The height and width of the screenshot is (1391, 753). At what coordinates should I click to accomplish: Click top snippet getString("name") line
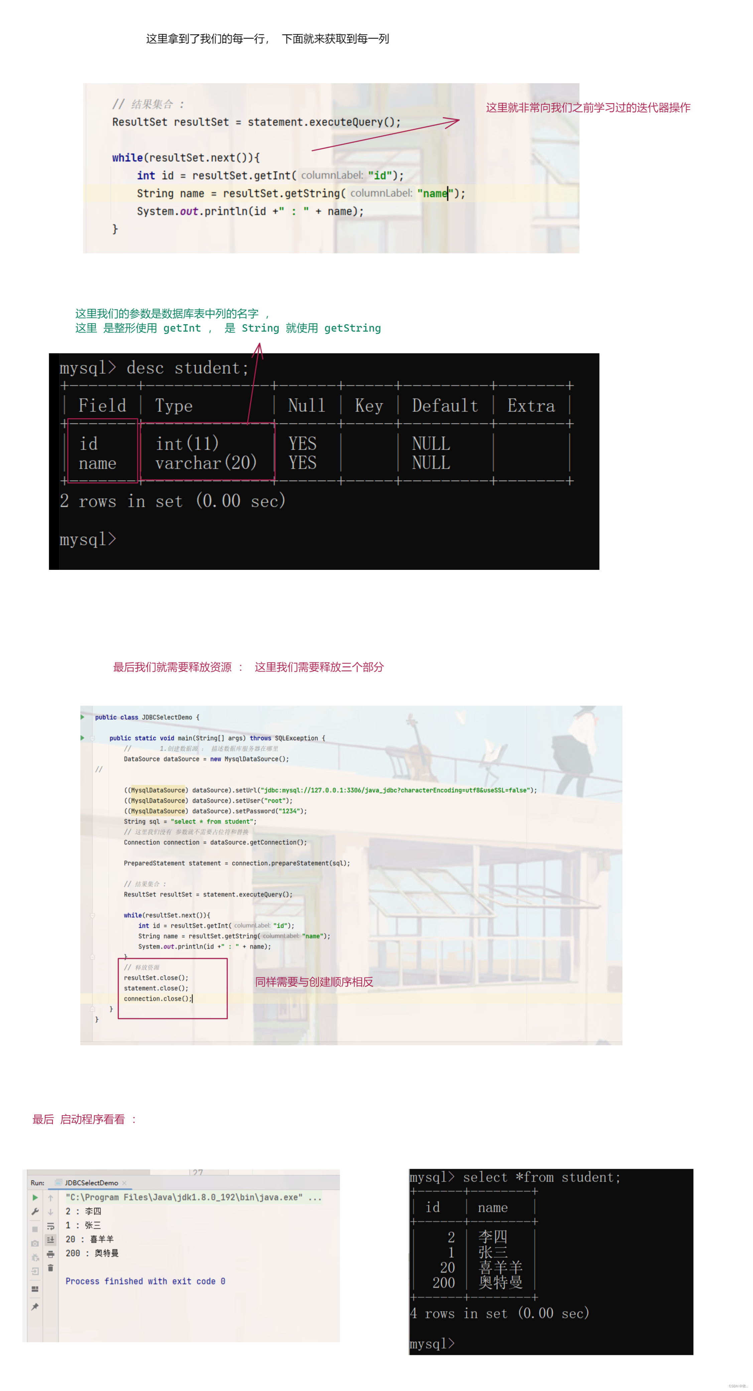coord(301,193)
